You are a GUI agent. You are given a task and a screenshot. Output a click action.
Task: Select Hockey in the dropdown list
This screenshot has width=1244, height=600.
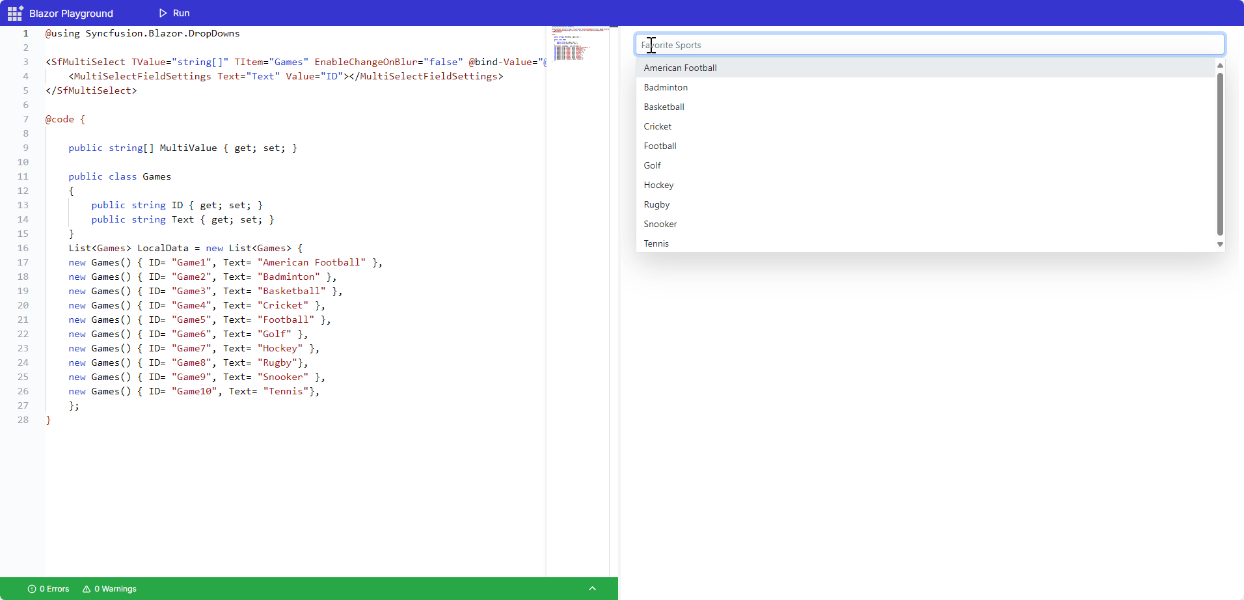658,185
